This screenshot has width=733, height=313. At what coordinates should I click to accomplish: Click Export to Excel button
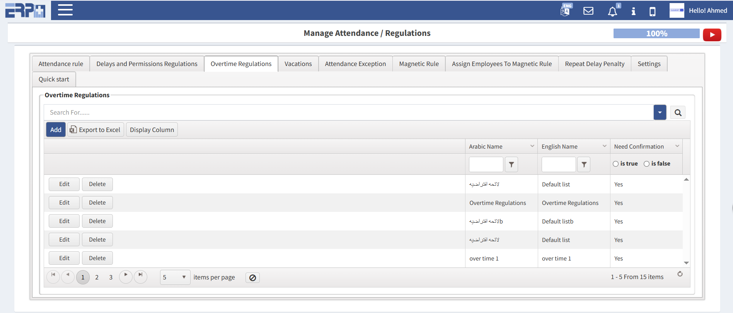(x=95, y=130)
